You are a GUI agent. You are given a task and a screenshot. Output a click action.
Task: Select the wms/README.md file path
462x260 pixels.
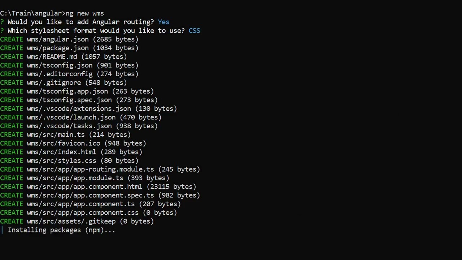[52, 57]
